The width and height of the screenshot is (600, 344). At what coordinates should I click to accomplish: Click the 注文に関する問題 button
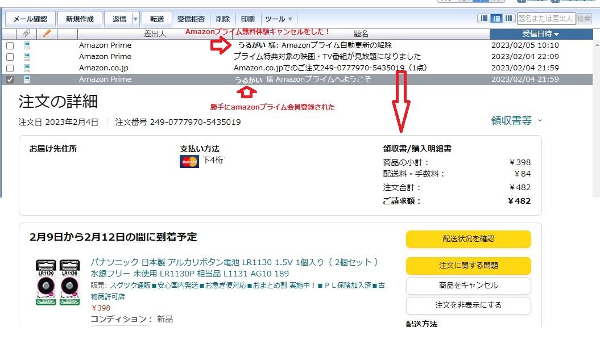(x=469, y=266)
